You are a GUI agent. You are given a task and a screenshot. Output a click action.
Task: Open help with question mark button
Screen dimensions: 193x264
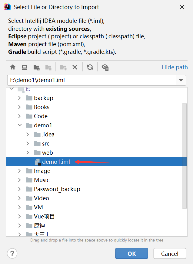[12, 253]
